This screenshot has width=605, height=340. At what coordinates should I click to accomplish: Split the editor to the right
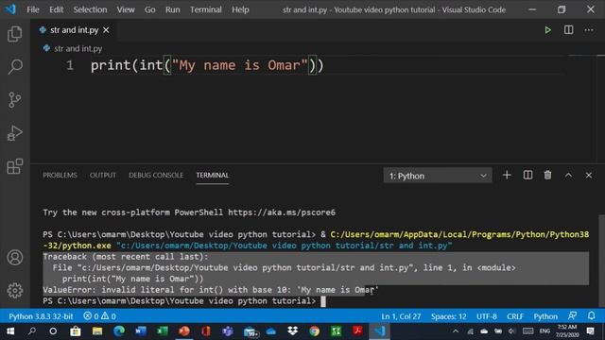point(568,30)
